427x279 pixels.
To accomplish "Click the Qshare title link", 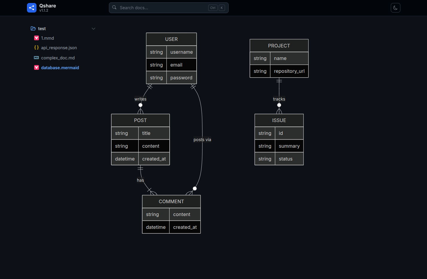I will (x=48, y=6).
